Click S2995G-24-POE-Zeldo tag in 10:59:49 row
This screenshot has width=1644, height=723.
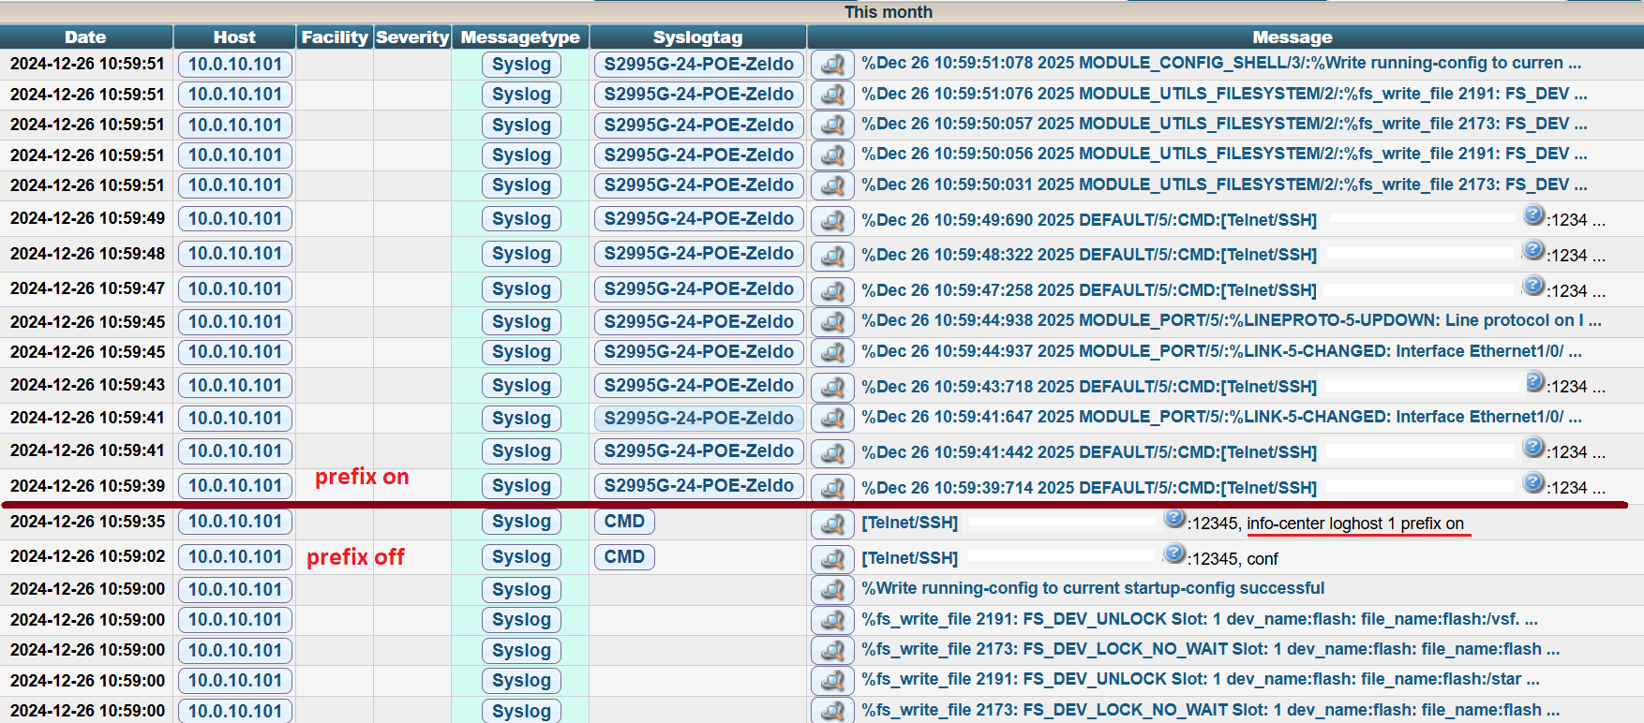click(698, 219)
